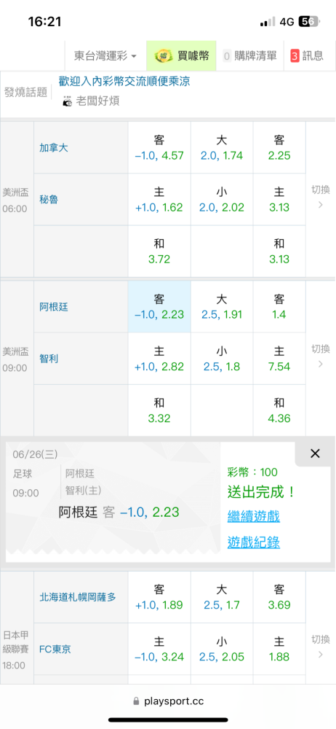Image resolution: width=336 pixels, height=729 pixels.
Task: Toggle the selected 阿根廷 客 -1.0, 2.23 bet
Action: tap(159, 306)
